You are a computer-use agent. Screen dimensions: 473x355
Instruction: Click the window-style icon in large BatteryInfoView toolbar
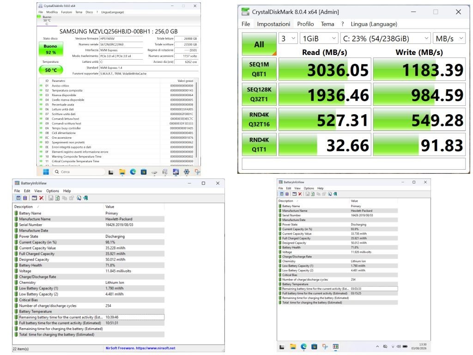34,198
